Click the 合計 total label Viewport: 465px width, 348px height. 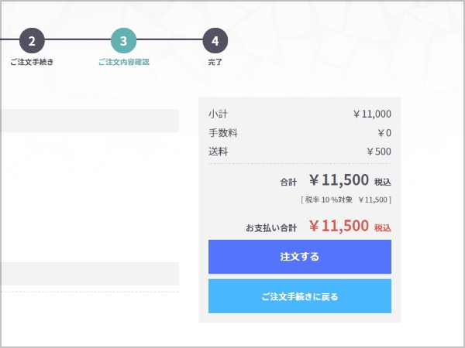tap(288, 183)
